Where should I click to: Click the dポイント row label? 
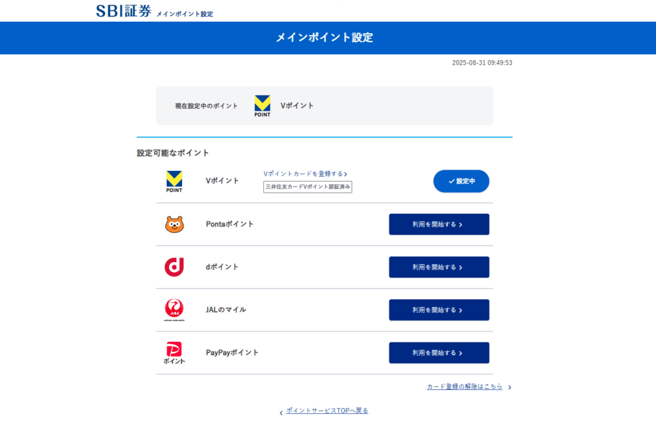[x=222, y=267]
